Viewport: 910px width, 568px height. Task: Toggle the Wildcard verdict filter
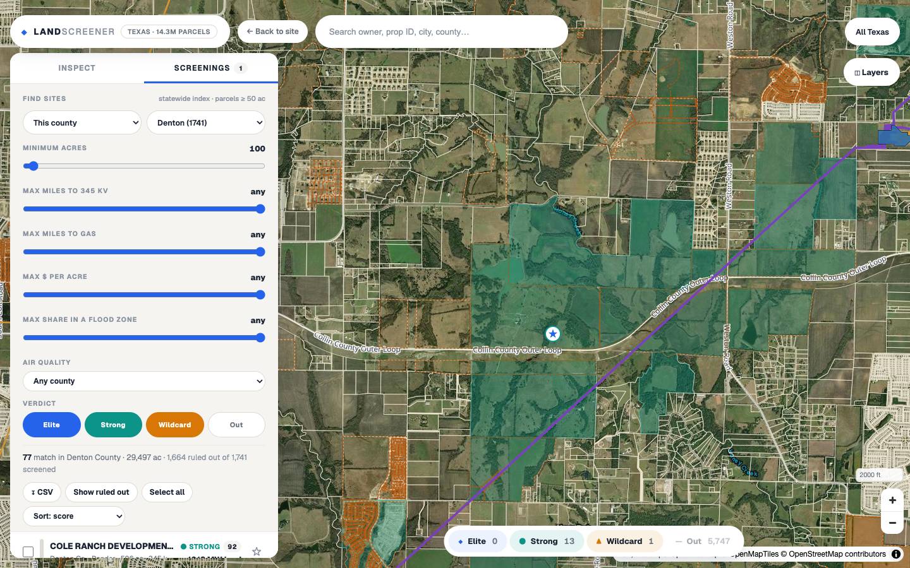175,425
